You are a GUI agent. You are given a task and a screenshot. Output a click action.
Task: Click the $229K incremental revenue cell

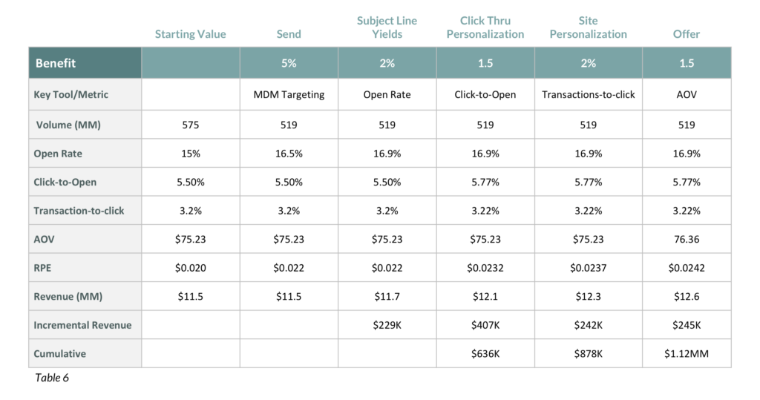pos(387,325)
